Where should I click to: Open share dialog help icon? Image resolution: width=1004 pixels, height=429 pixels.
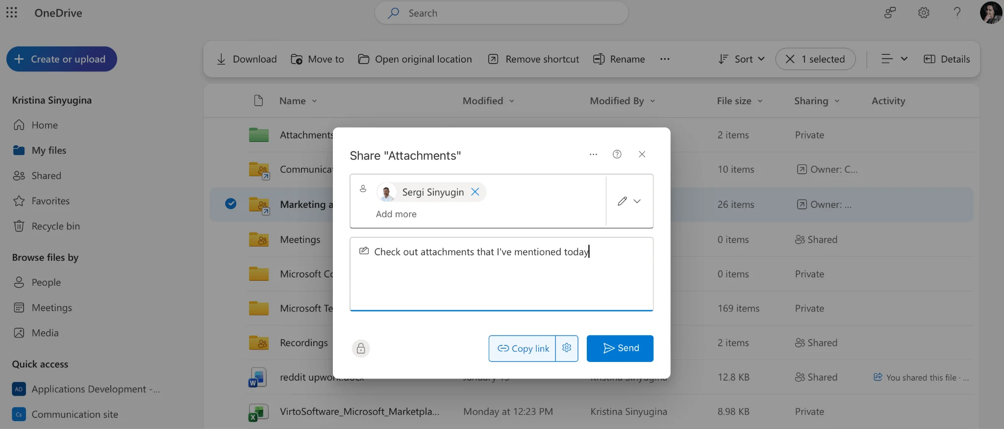coord(617,155)
